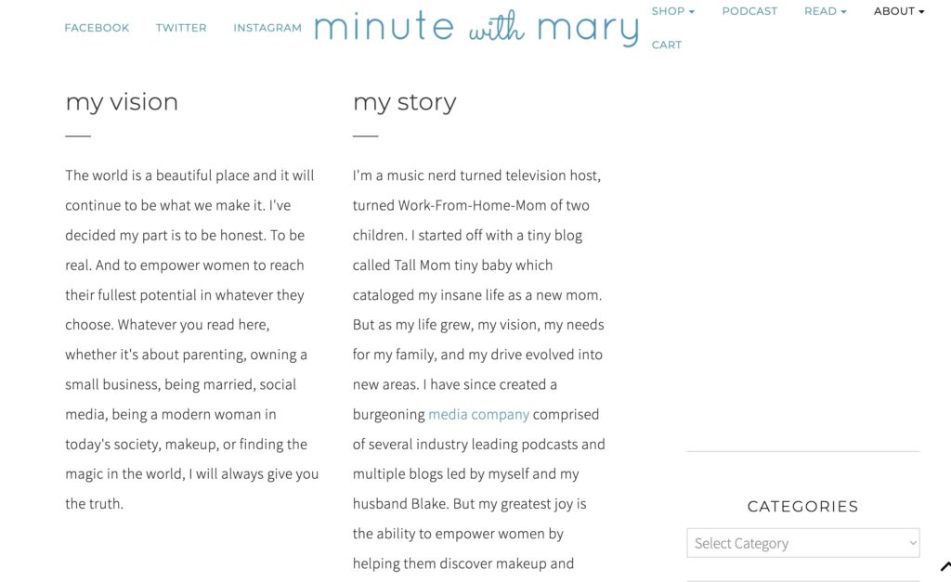Open the ABOUT menu
The height and width of the screenshot is (582, 951).
[899, 11]
